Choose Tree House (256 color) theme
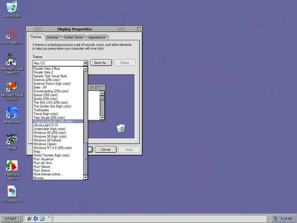 [x=58, y=118]
